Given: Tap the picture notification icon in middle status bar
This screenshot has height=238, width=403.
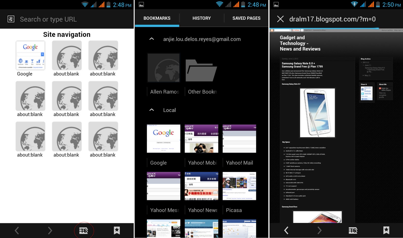Looking at the screenshot, I should [141, 5].
